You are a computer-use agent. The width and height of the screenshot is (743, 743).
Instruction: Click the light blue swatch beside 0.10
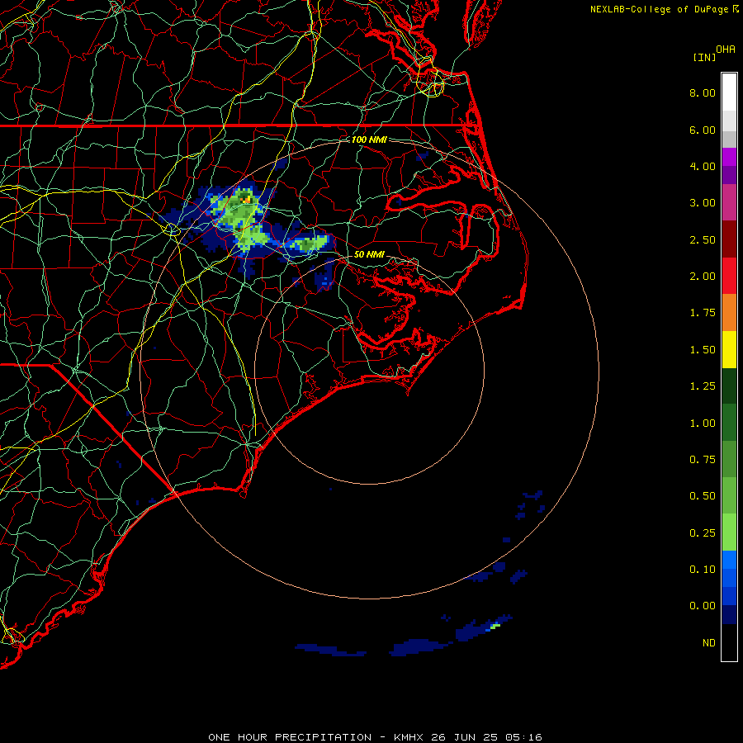[729, 560]
